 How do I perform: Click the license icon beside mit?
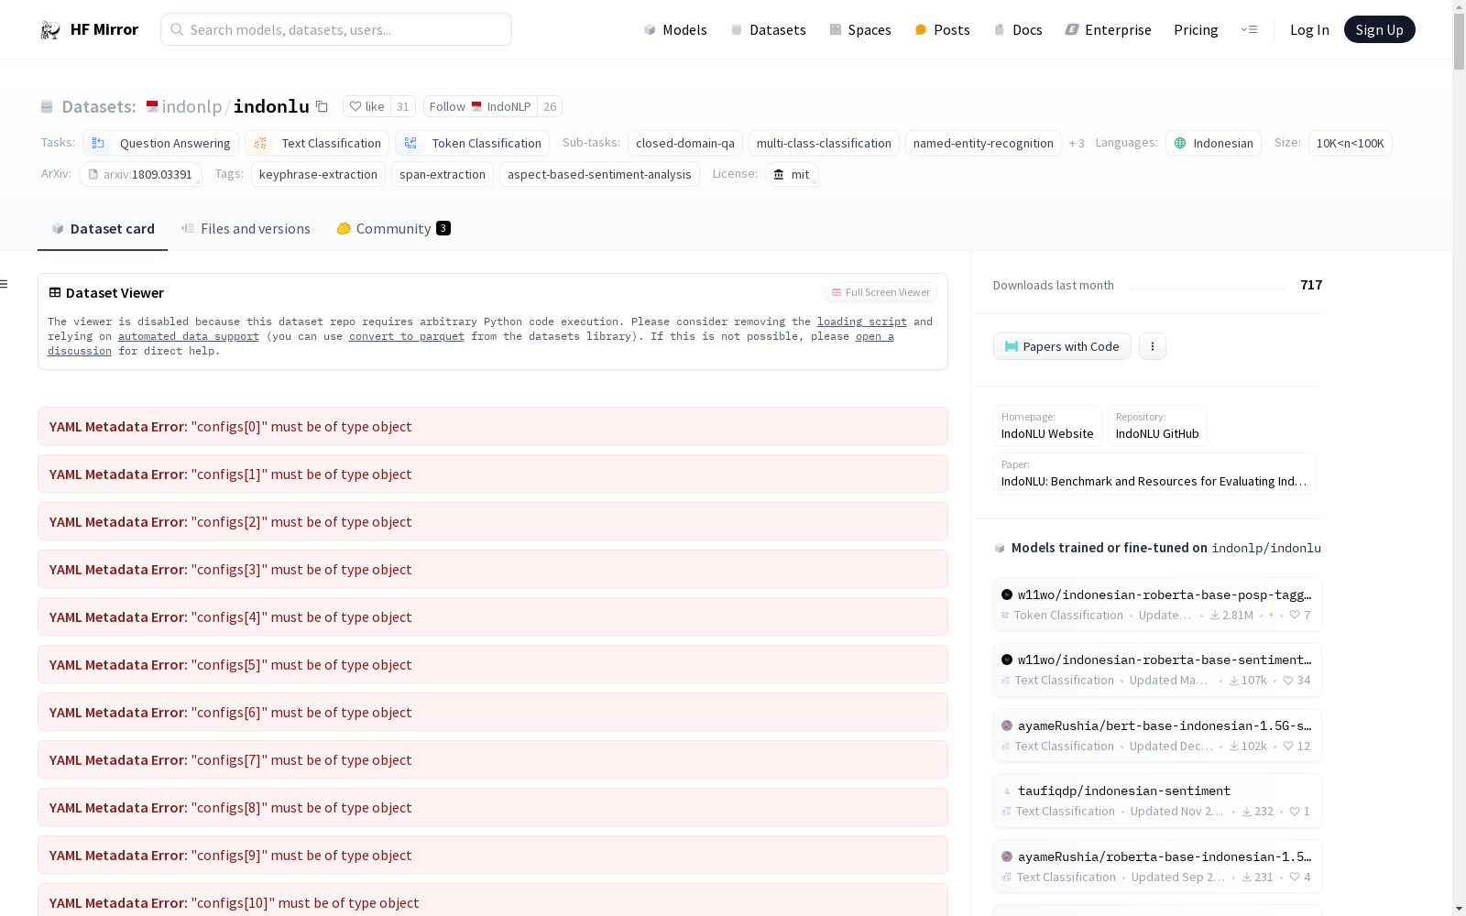(x=779, y=174)
